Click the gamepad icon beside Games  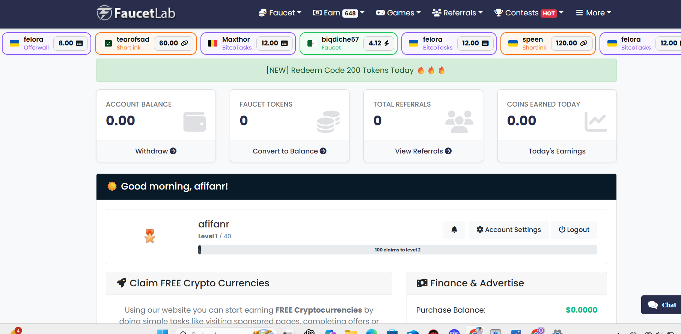click(380, 13)
